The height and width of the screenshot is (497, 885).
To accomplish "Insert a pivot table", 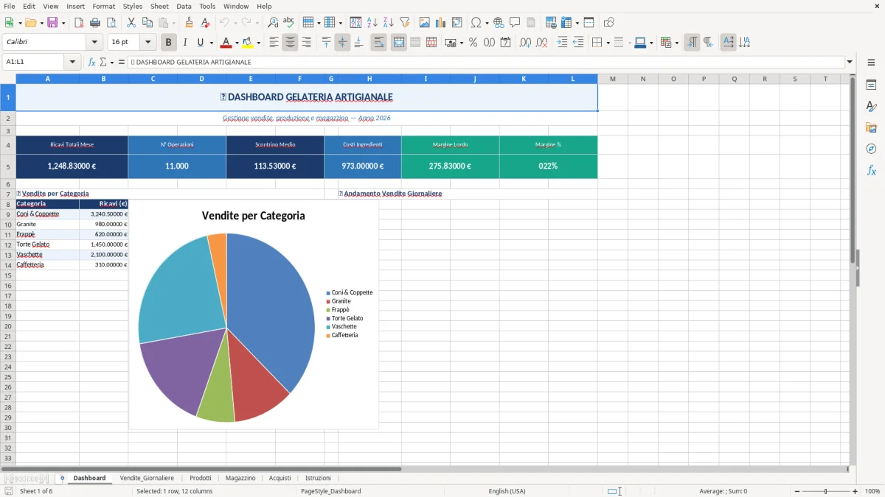I will coord(457,23).
